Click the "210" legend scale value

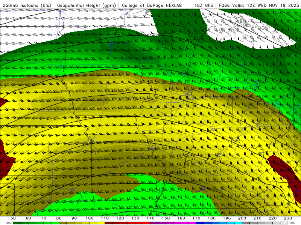tap(257, 218)
